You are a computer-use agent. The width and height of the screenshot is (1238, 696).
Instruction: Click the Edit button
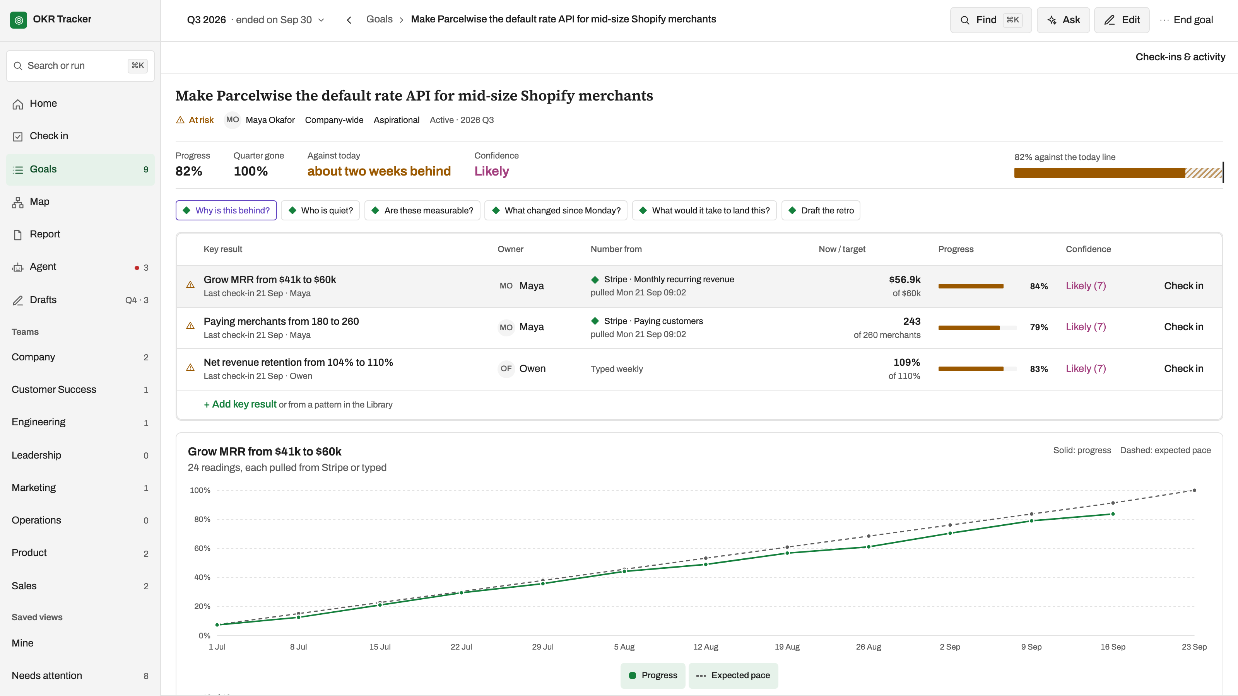tap(1122, 20)
